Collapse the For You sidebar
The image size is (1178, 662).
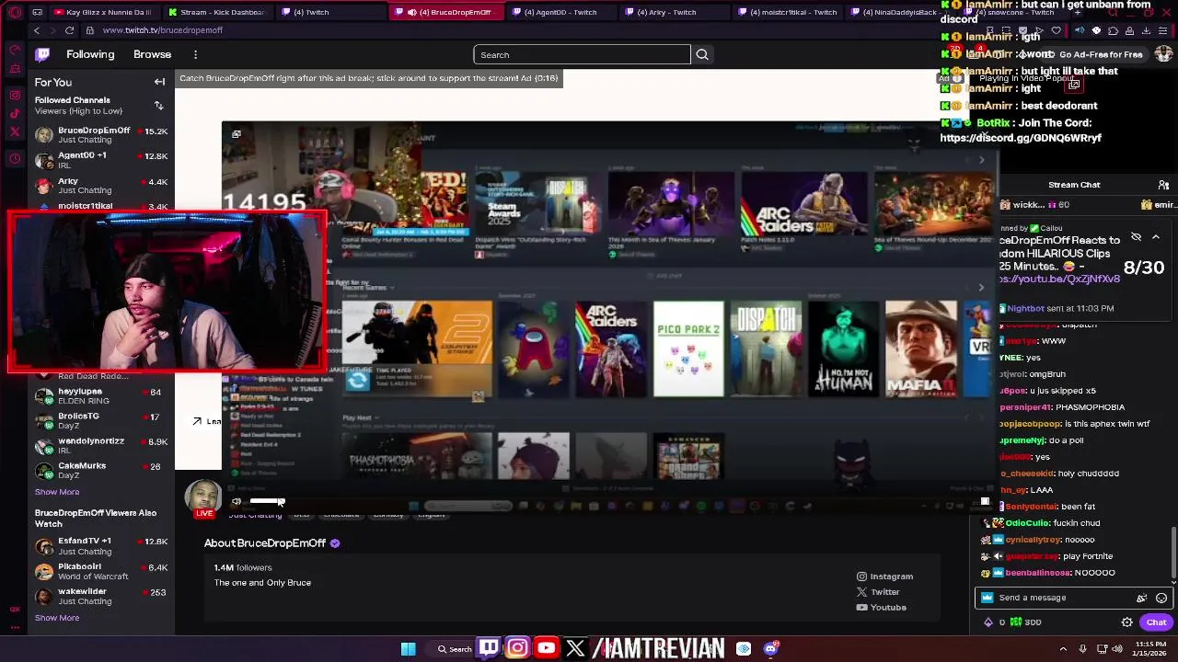click(x=159, y=82)
